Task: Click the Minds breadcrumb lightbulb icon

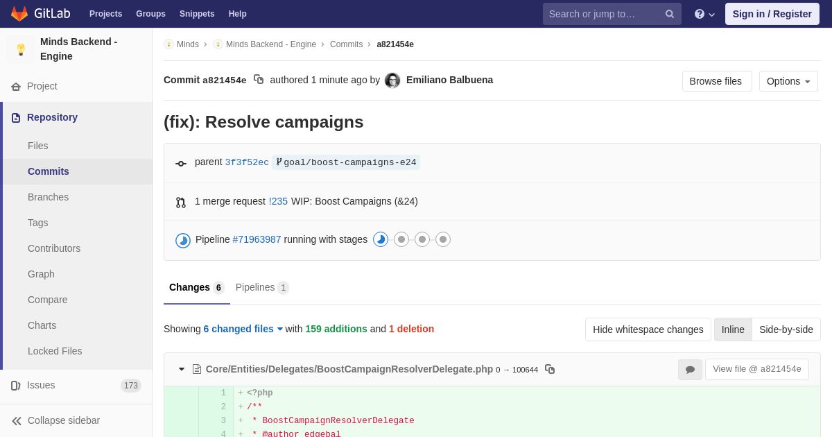Action: point(168,44)
